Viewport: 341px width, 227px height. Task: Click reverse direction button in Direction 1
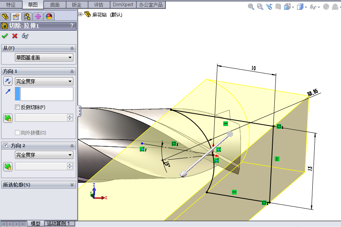7,81
